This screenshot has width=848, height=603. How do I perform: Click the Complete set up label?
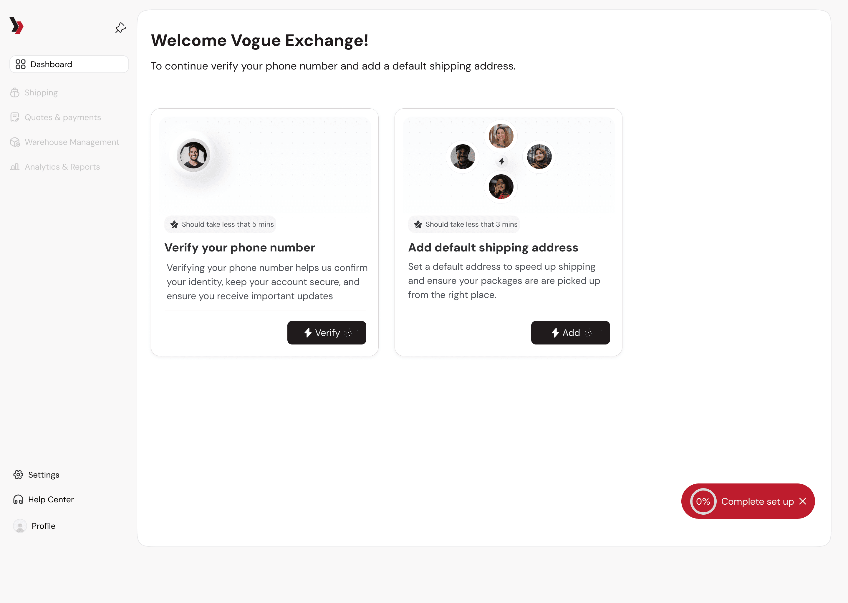point(757,501)
